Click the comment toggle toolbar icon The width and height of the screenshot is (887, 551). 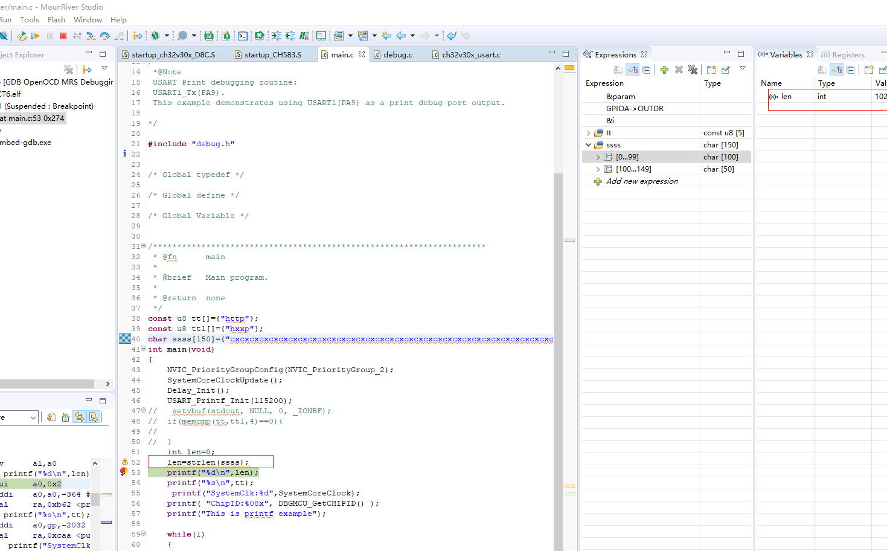point(304,36)
